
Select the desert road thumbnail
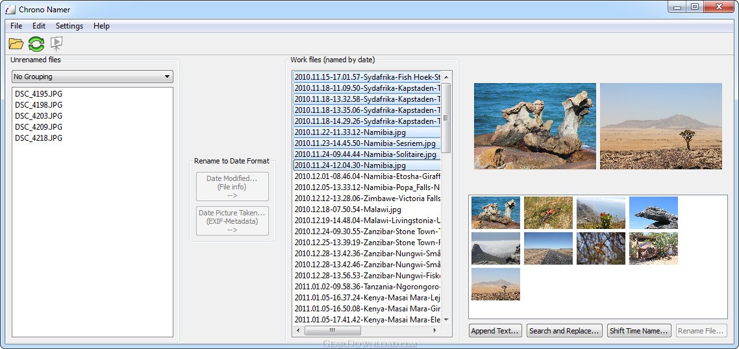[548, 248]
